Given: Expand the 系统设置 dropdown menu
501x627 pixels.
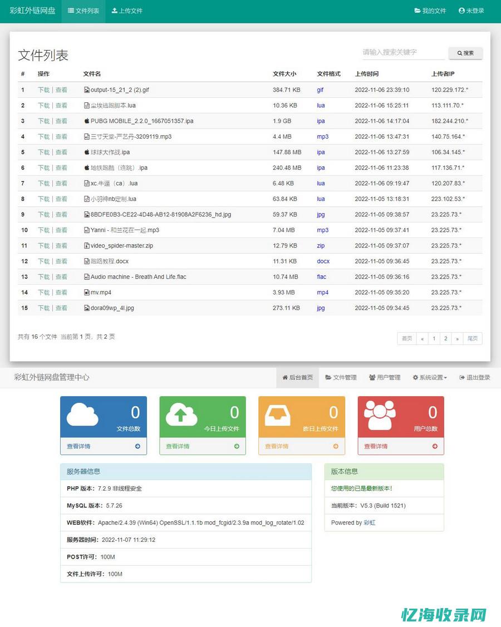Looking at the screenshot, I should pos(430,378).
